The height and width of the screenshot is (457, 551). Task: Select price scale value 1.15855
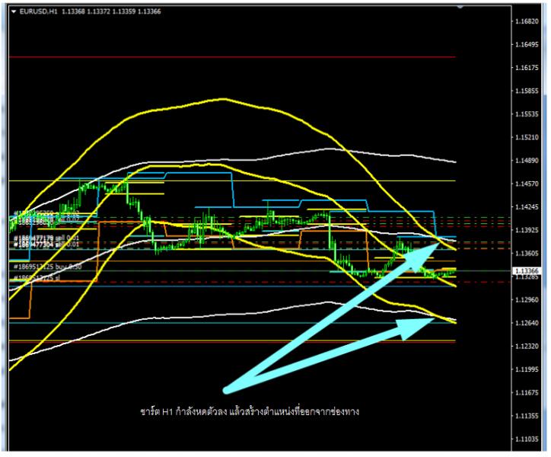tap(527, 91)
